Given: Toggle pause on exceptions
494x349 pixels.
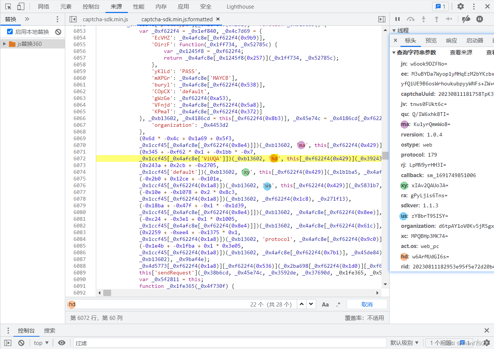Looking at the screenshot, I should click(x=480, y=19).
